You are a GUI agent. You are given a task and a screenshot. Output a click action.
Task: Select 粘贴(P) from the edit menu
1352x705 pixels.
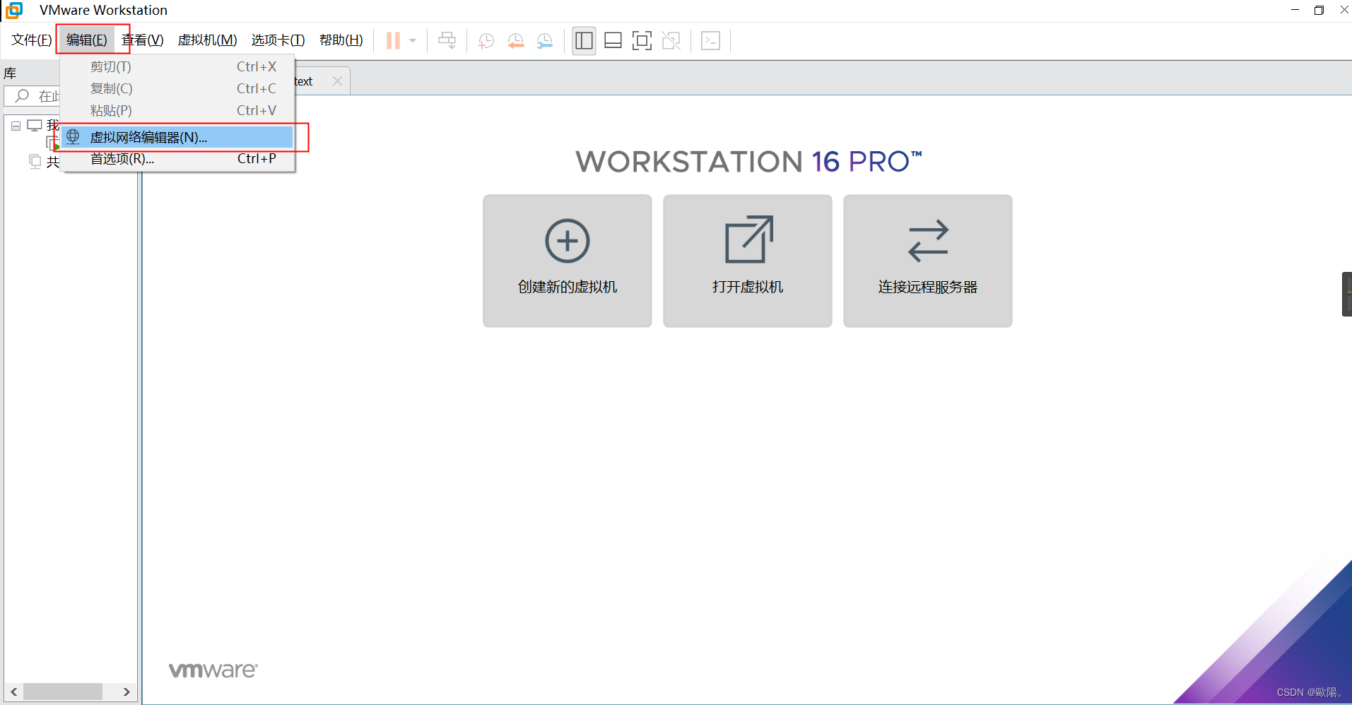click(177, 110)
